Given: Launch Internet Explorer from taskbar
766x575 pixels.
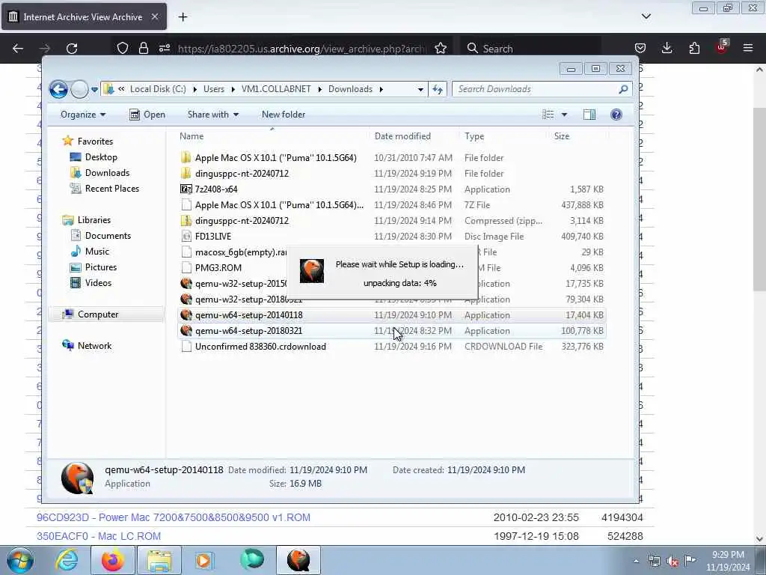Looking at the screenshot, I should (x=67, y=560).
